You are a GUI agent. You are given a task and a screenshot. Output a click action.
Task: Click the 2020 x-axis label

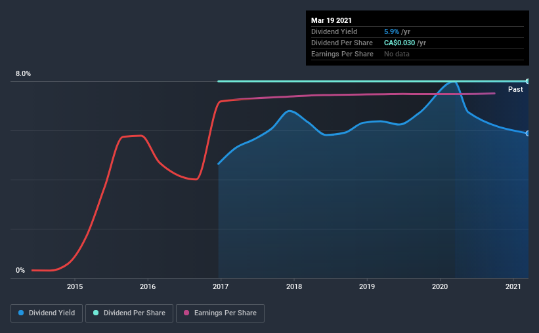click(x=440, y=286)
